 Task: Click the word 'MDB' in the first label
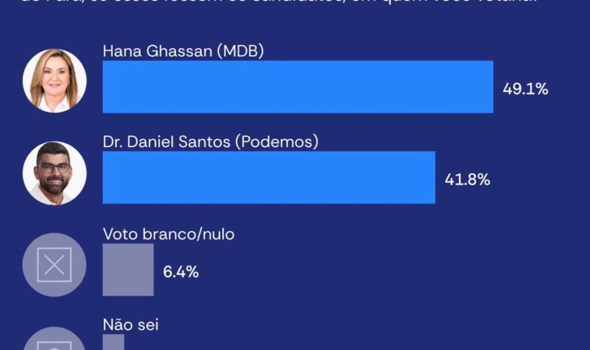point(241,51)
